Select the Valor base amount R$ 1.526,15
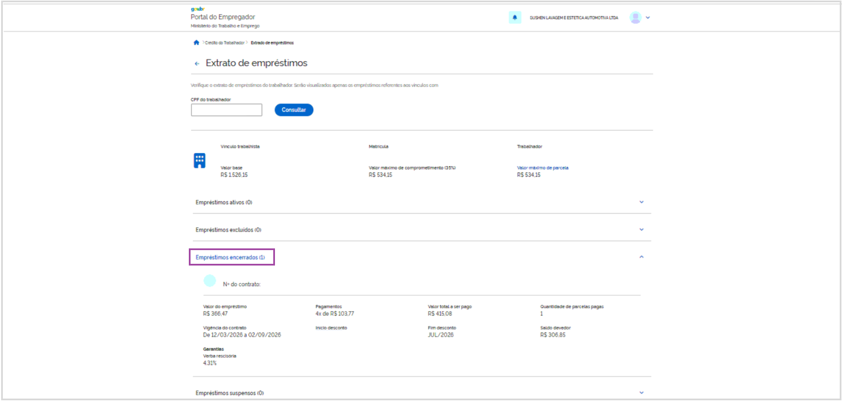 click(x=234, y=175)
